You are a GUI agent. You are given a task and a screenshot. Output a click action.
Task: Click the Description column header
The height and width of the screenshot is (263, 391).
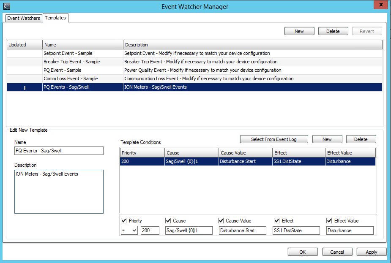(253, 45)
